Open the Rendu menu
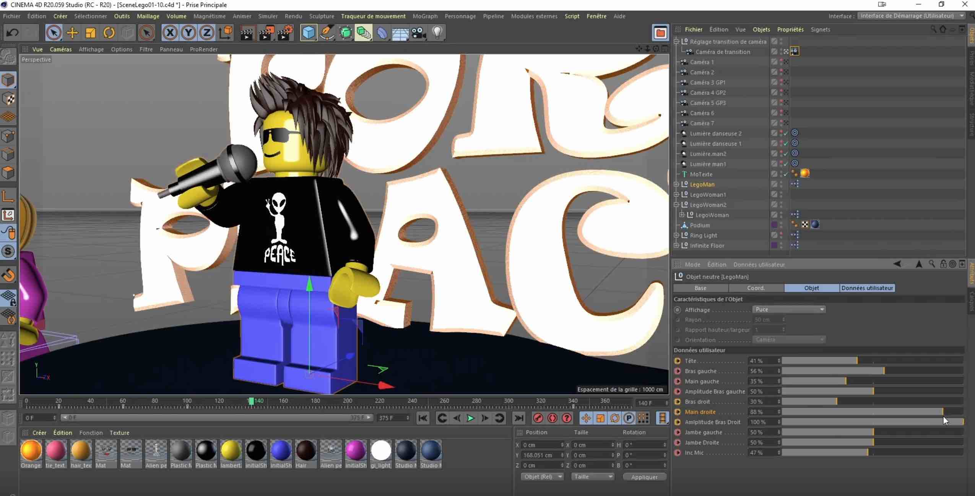Image resolution: width=975 pixels, height=496 pixels. [293, 16]
